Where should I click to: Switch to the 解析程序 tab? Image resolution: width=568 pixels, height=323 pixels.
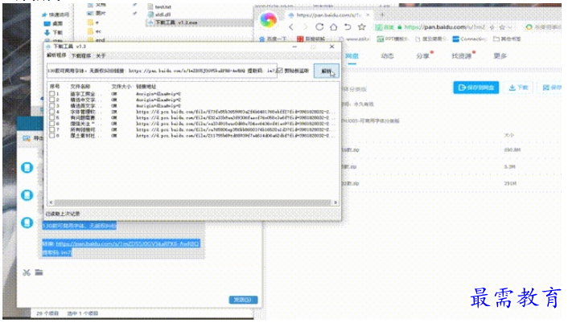(x=56, y=55)
